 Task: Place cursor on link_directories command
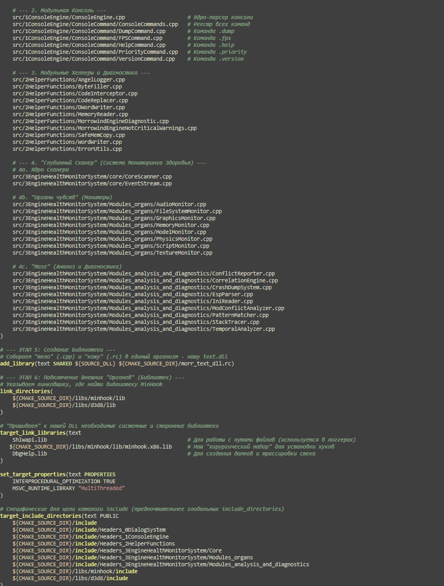pyautogui.click(x=25, y=391)
